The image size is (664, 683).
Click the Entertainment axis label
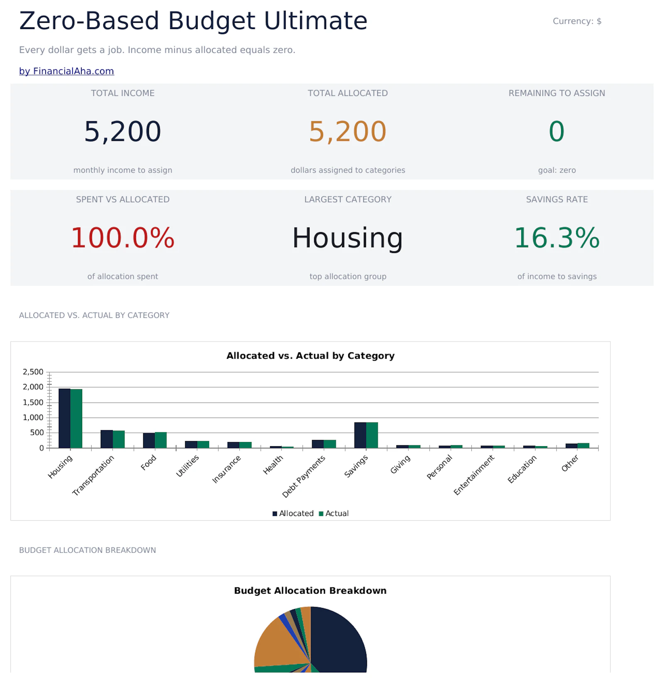tap(474, 475)
